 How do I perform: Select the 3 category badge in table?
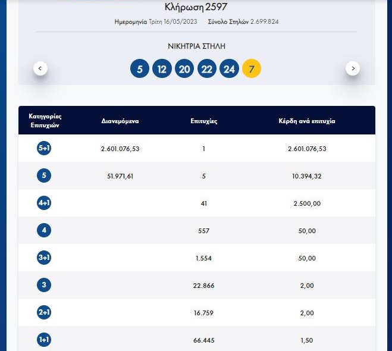click(44, 286)
